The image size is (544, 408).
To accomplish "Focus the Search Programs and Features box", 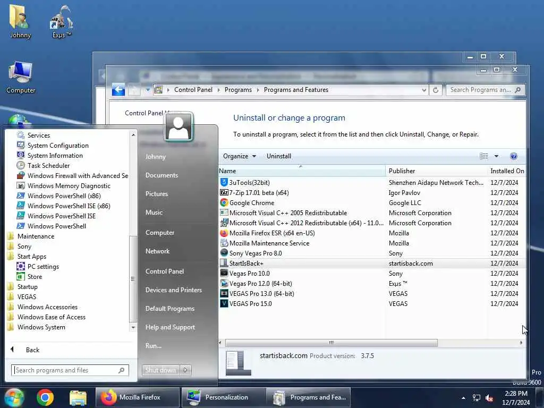I will click(485, 90).
